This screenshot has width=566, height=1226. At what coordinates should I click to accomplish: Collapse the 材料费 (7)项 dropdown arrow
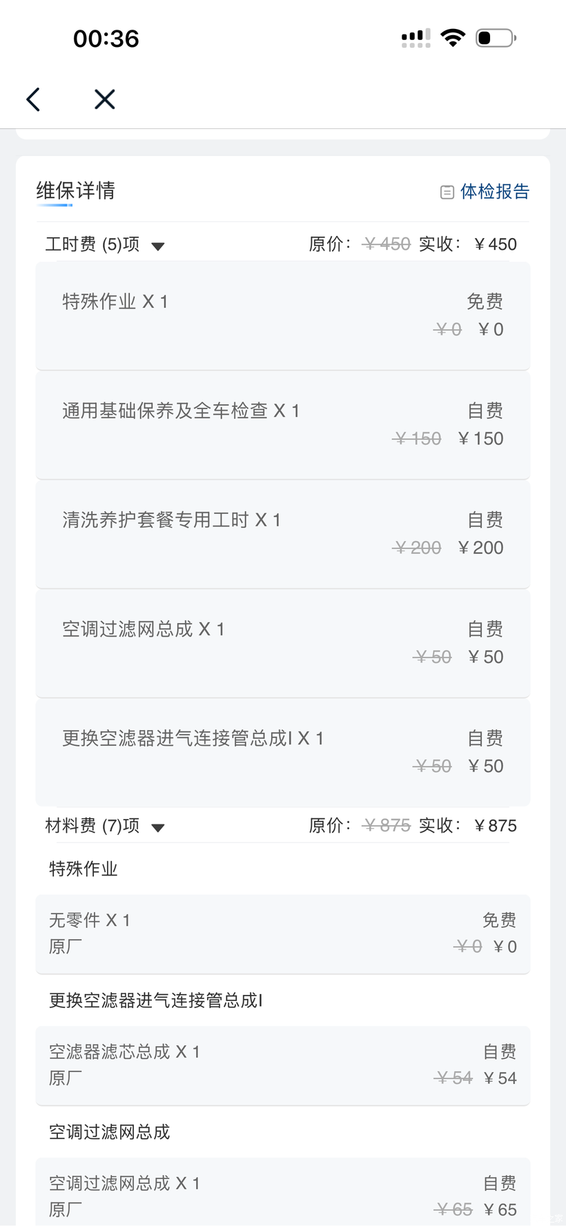click(158, 828)
